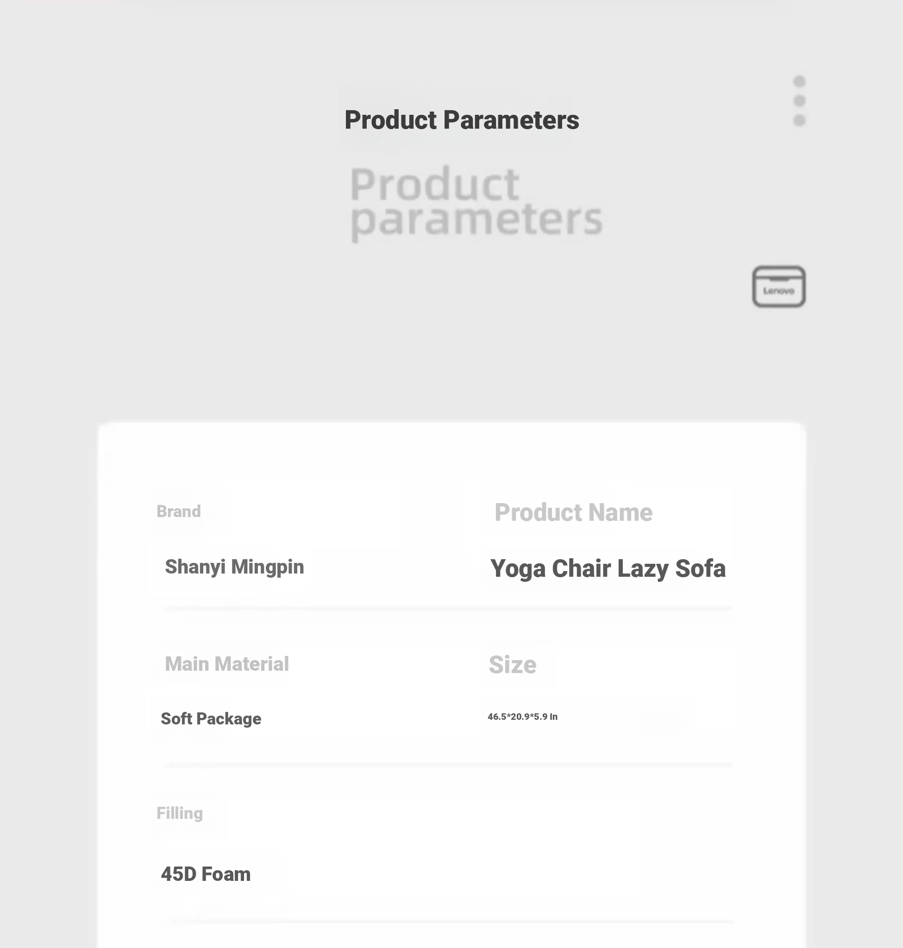Click the Lenovo box icon
The image size is (903, 948).
778,287
